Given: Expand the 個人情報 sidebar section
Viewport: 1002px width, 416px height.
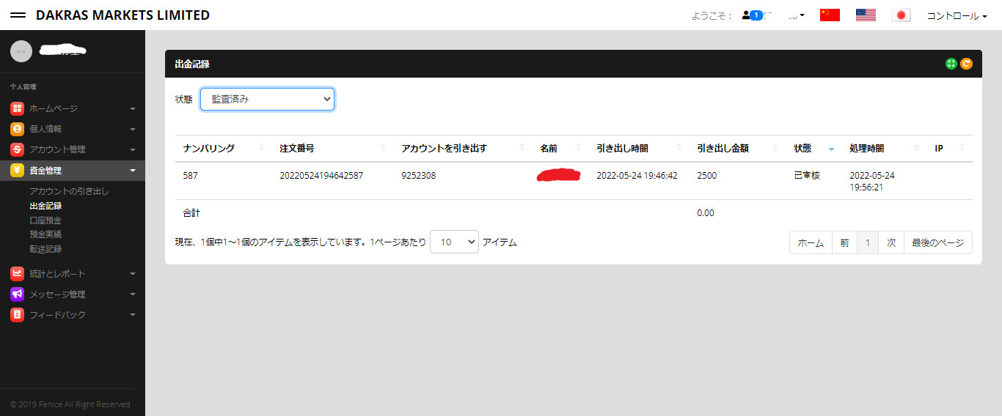Looking at the screenshot, I should pyautogui.click(x=73, y=129).
